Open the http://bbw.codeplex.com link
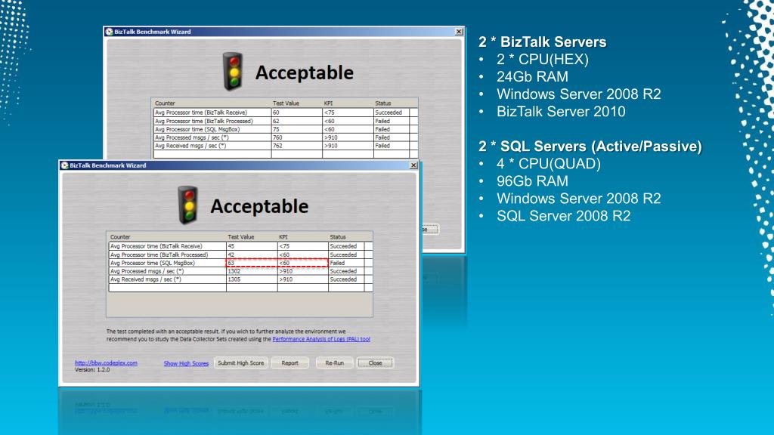This screenshot has width=774, height=435. tap(106, 363)
